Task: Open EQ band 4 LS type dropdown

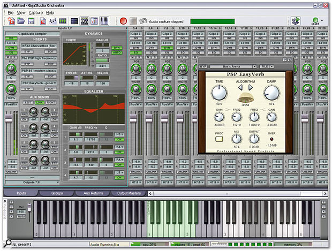Action: point(119,172)
